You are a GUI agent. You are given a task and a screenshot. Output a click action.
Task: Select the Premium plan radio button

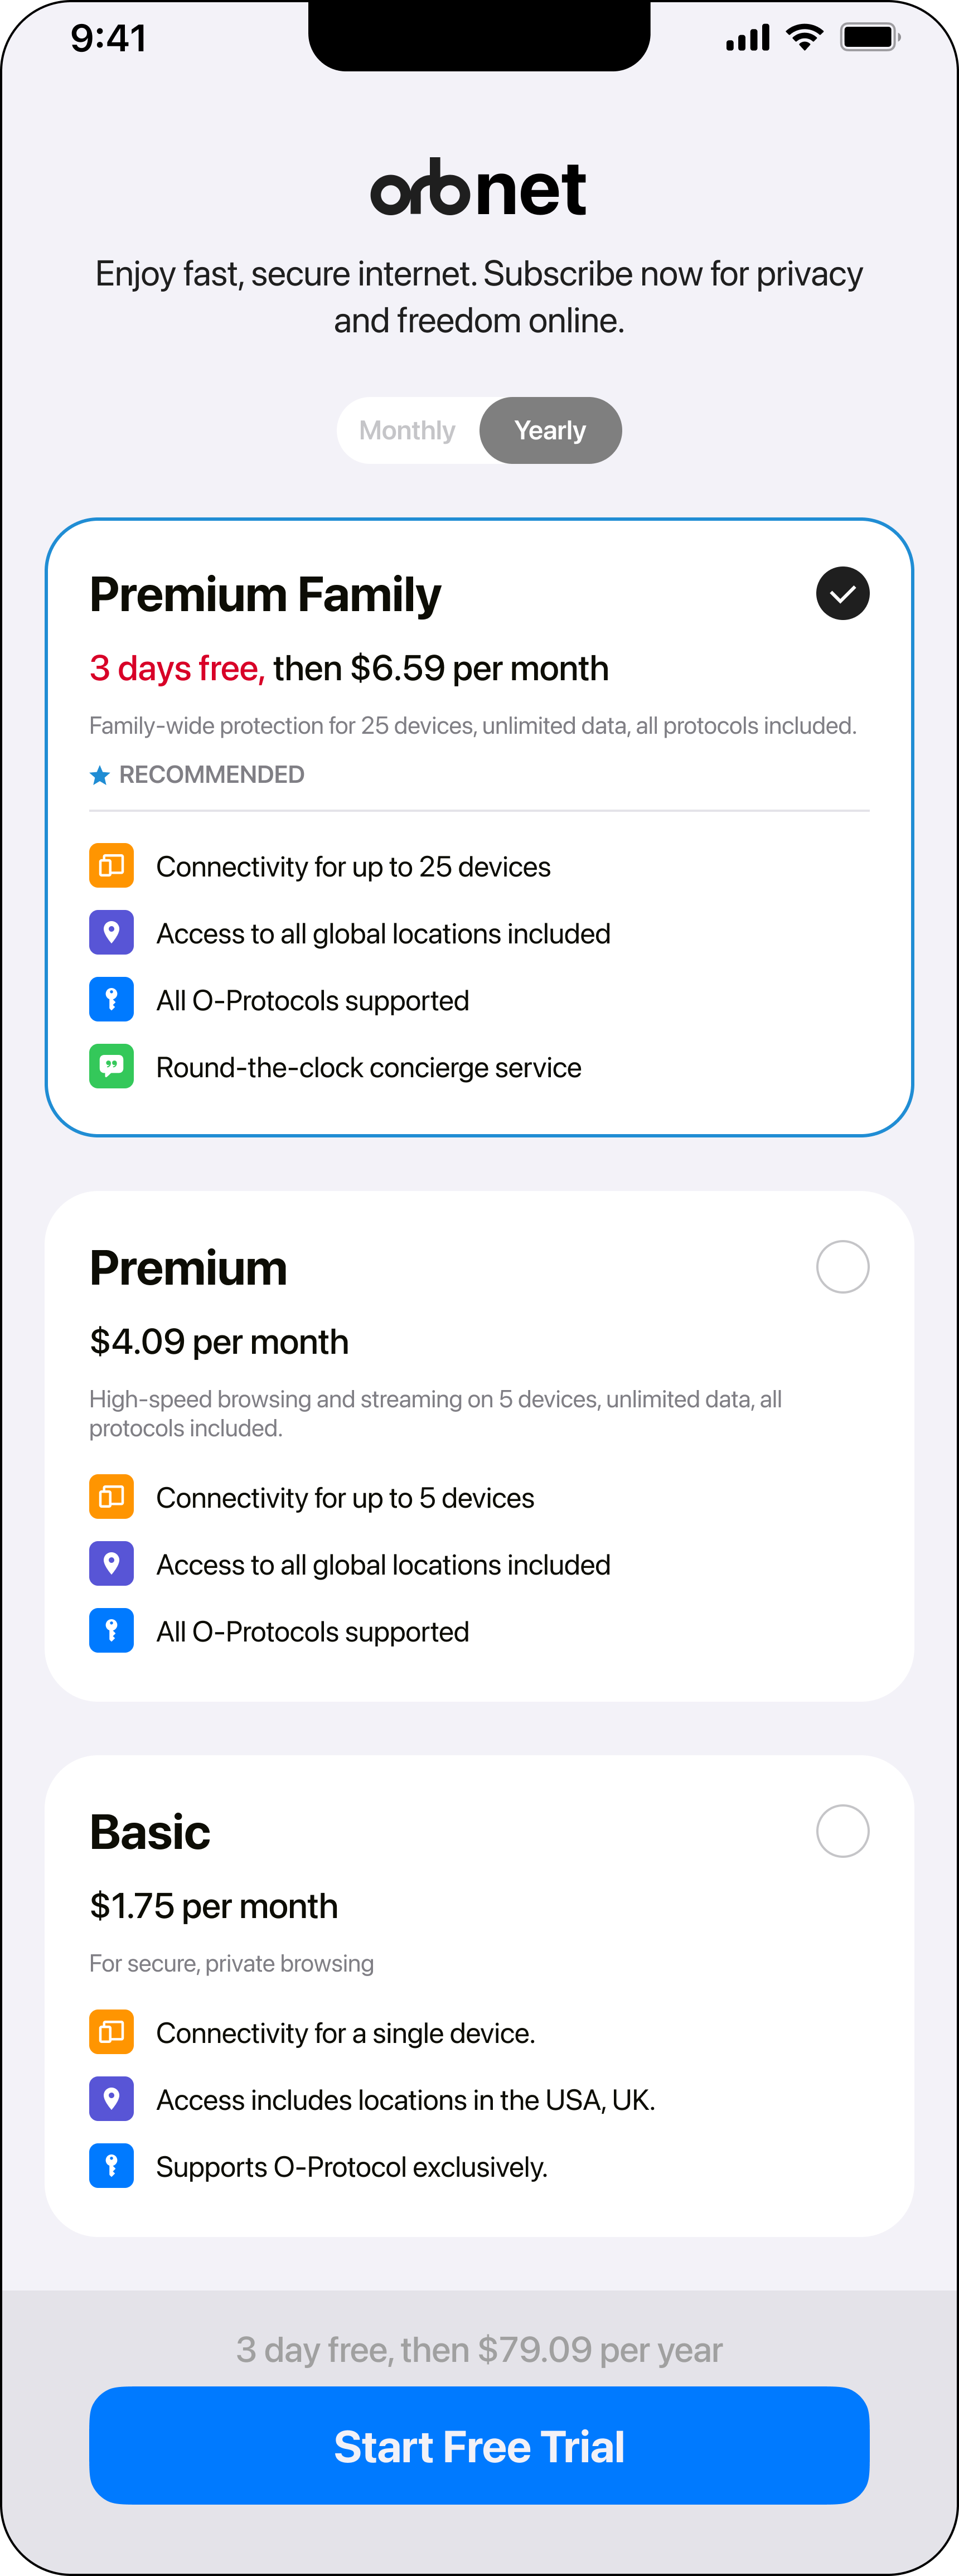tap(842, 1267)
